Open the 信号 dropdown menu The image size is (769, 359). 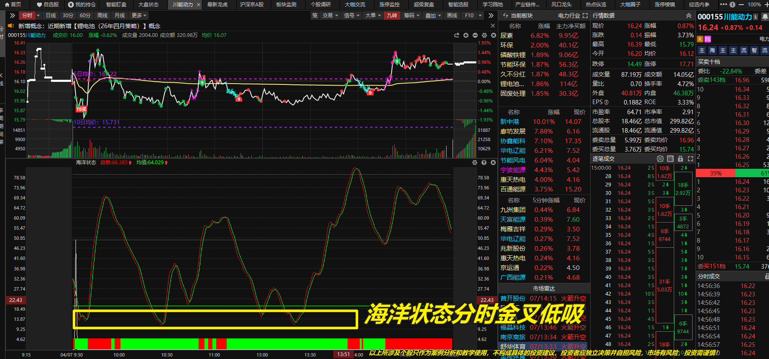click(351, 16)
